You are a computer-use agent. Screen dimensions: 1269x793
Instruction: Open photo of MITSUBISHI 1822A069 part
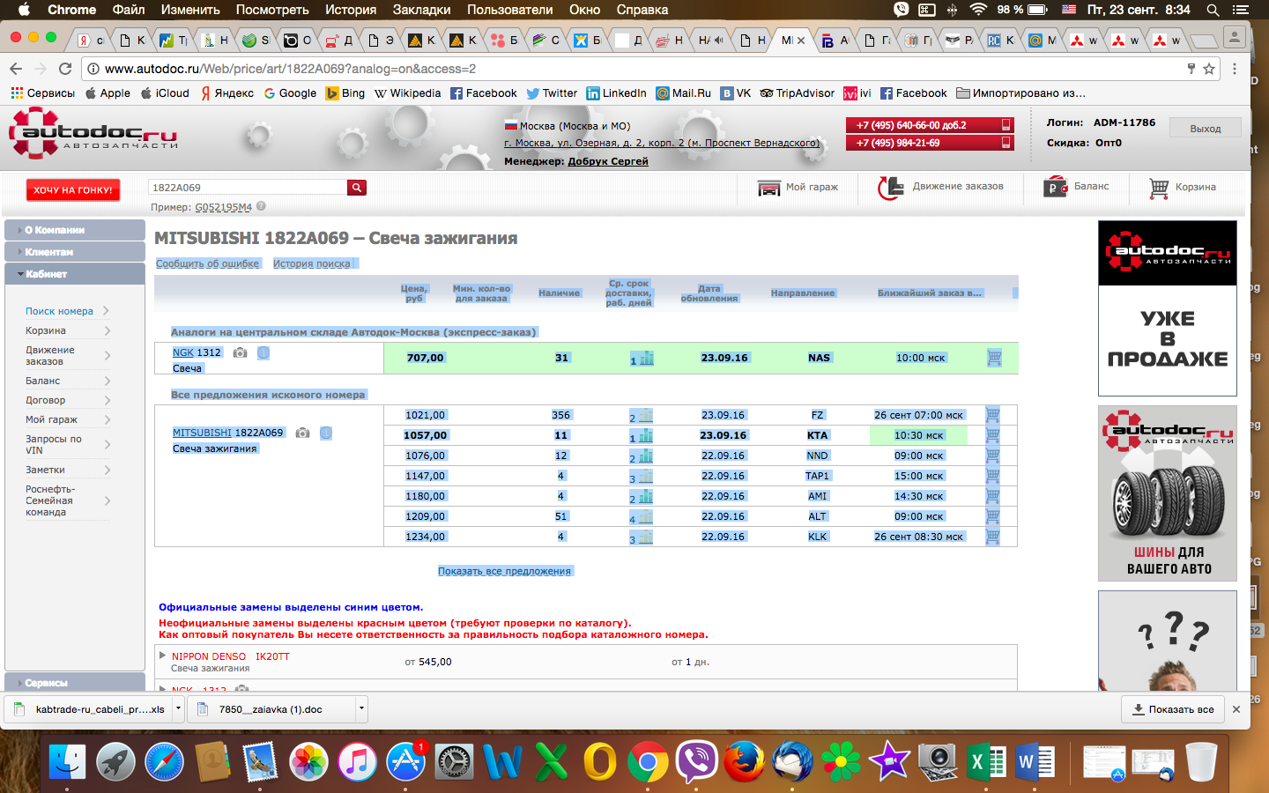[303, 433]
